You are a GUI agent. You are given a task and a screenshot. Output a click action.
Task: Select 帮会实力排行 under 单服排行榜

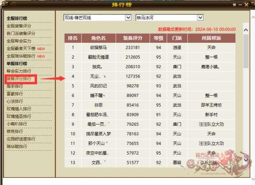click(19, 71)
